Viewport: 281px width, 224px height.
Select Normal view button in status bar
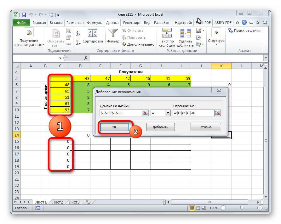tap(192, 208)
